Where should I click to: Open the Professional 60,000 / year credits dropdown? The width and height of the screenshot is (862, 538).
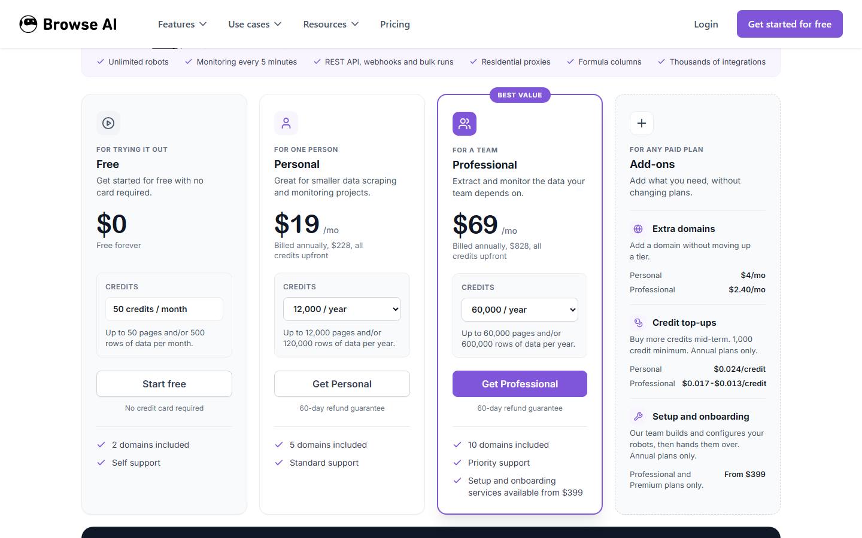(x=520, y=310)
